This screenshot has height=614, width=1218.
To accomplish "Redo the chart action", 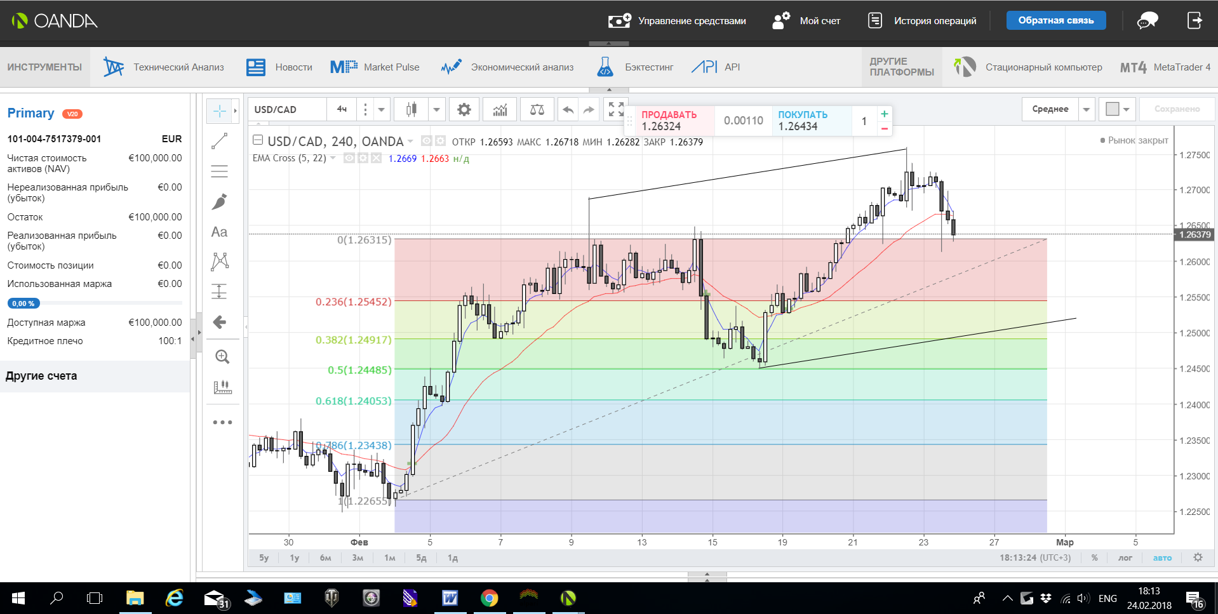I will pos(589,110).
